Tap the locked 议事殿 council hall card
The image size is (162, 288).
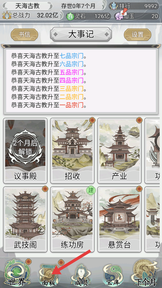point(25,150)
